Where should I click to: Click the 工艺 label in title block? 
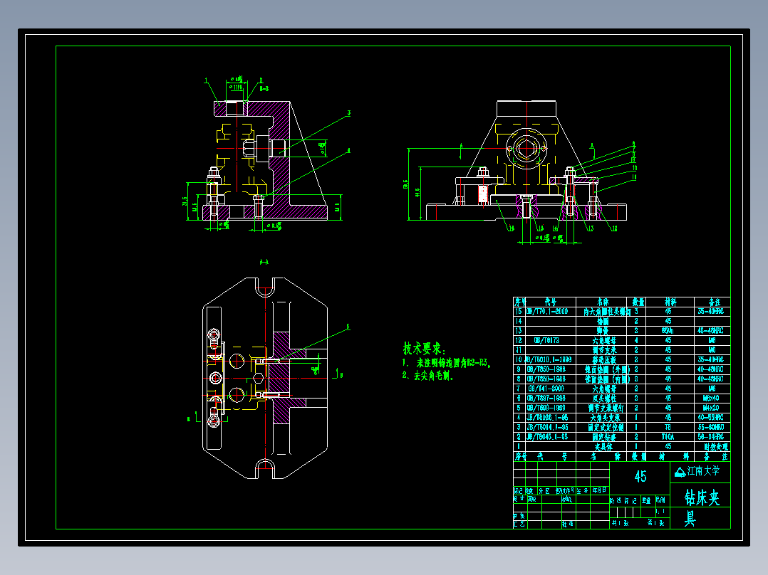click(x=519, y=524)
